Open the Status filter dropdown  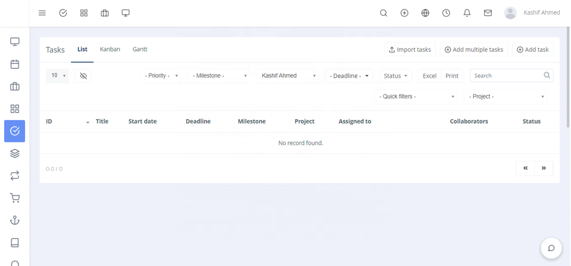(396, 76)
